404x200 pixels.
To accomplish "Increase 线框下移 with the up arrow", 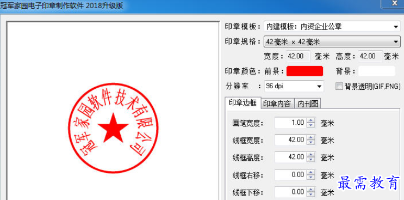I will pos(311,189).
